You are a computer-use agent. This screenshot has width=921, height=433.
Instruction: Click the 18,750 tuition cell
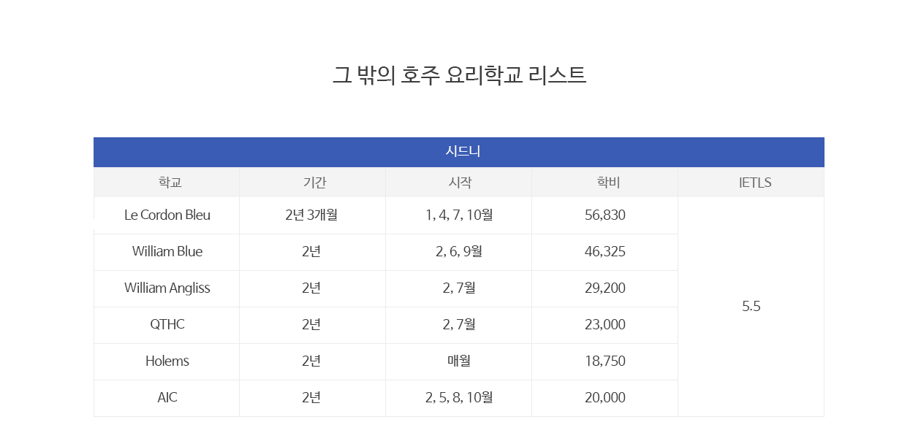605,361
